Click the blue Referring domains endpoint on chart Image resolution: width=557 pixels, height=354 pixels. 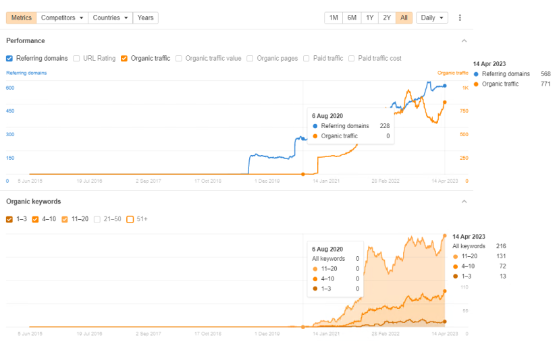tap(445, 86)
